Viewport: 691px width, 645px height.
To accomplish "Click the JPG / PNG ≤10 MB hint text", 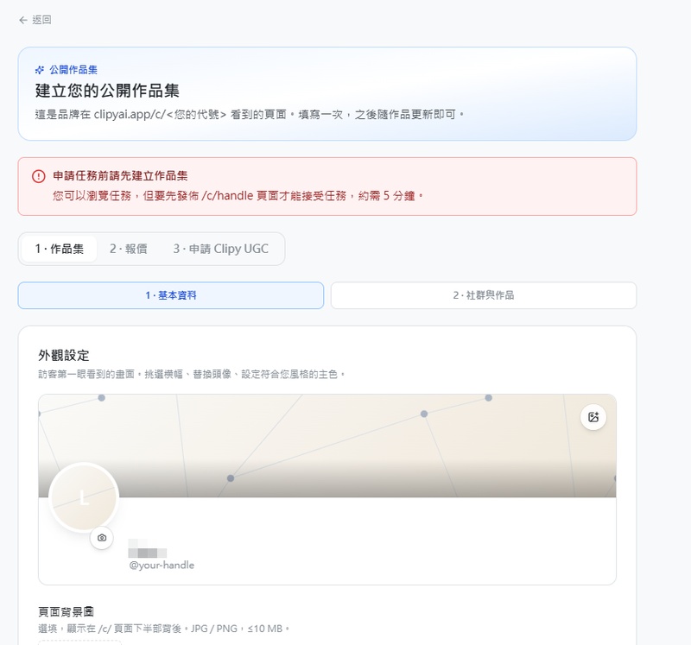I will [163, 629].
